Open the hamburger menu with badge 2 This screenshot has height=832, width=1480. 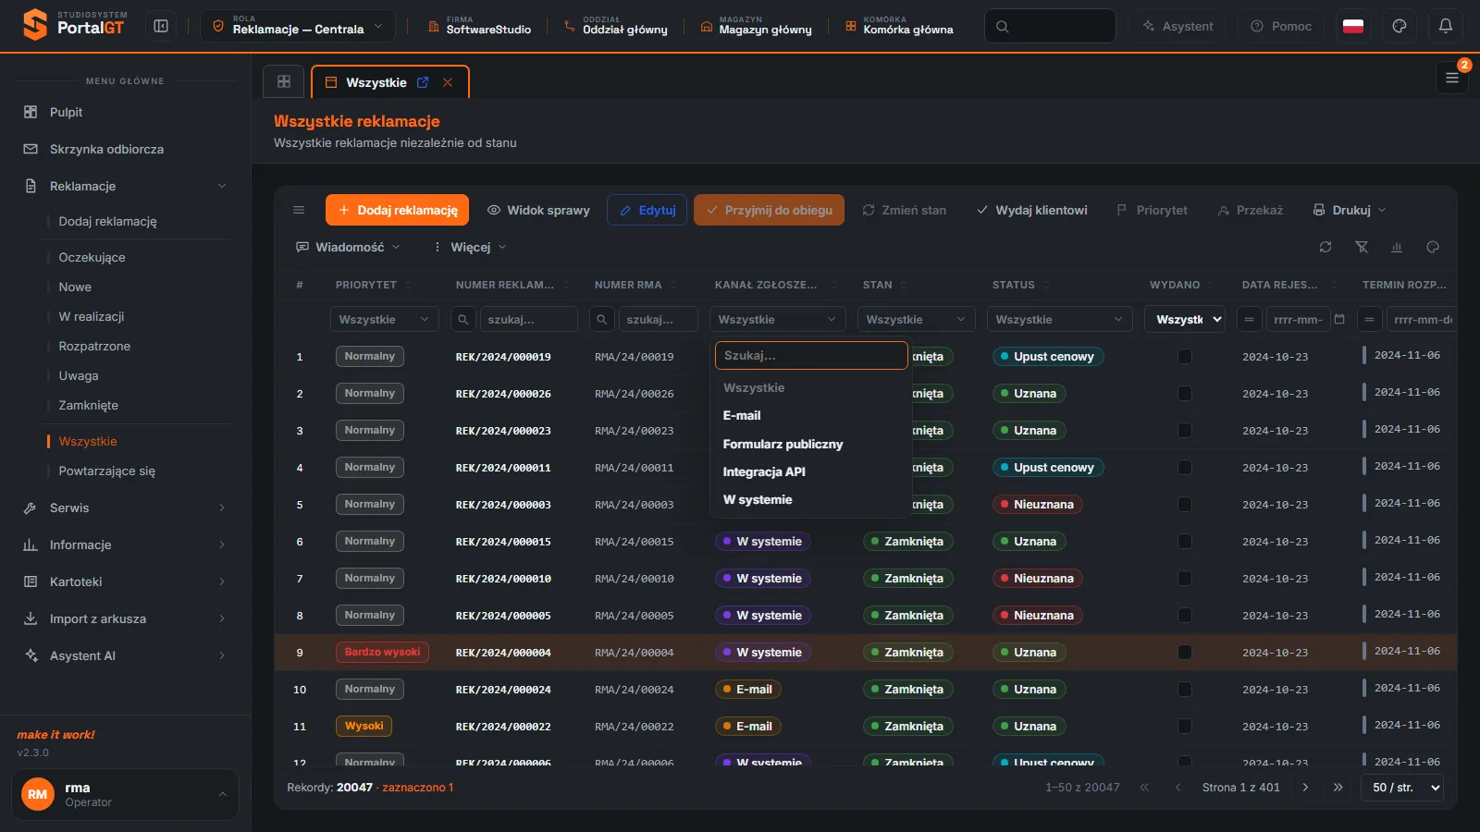[1452, 78]
